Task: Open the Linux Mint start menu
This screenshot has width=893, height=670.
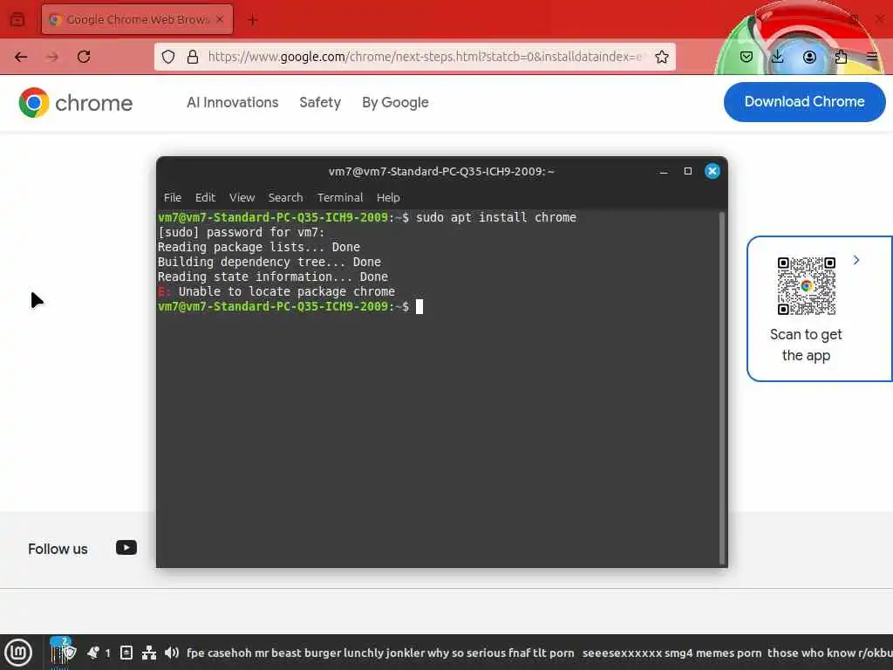Action: coord(18,653)
